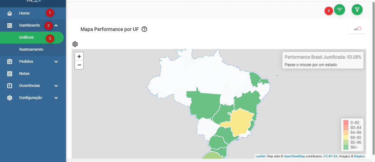Click the Ocorrências alert icon
The height and width of the screenshot is (162, 375).
click(10, 86)
